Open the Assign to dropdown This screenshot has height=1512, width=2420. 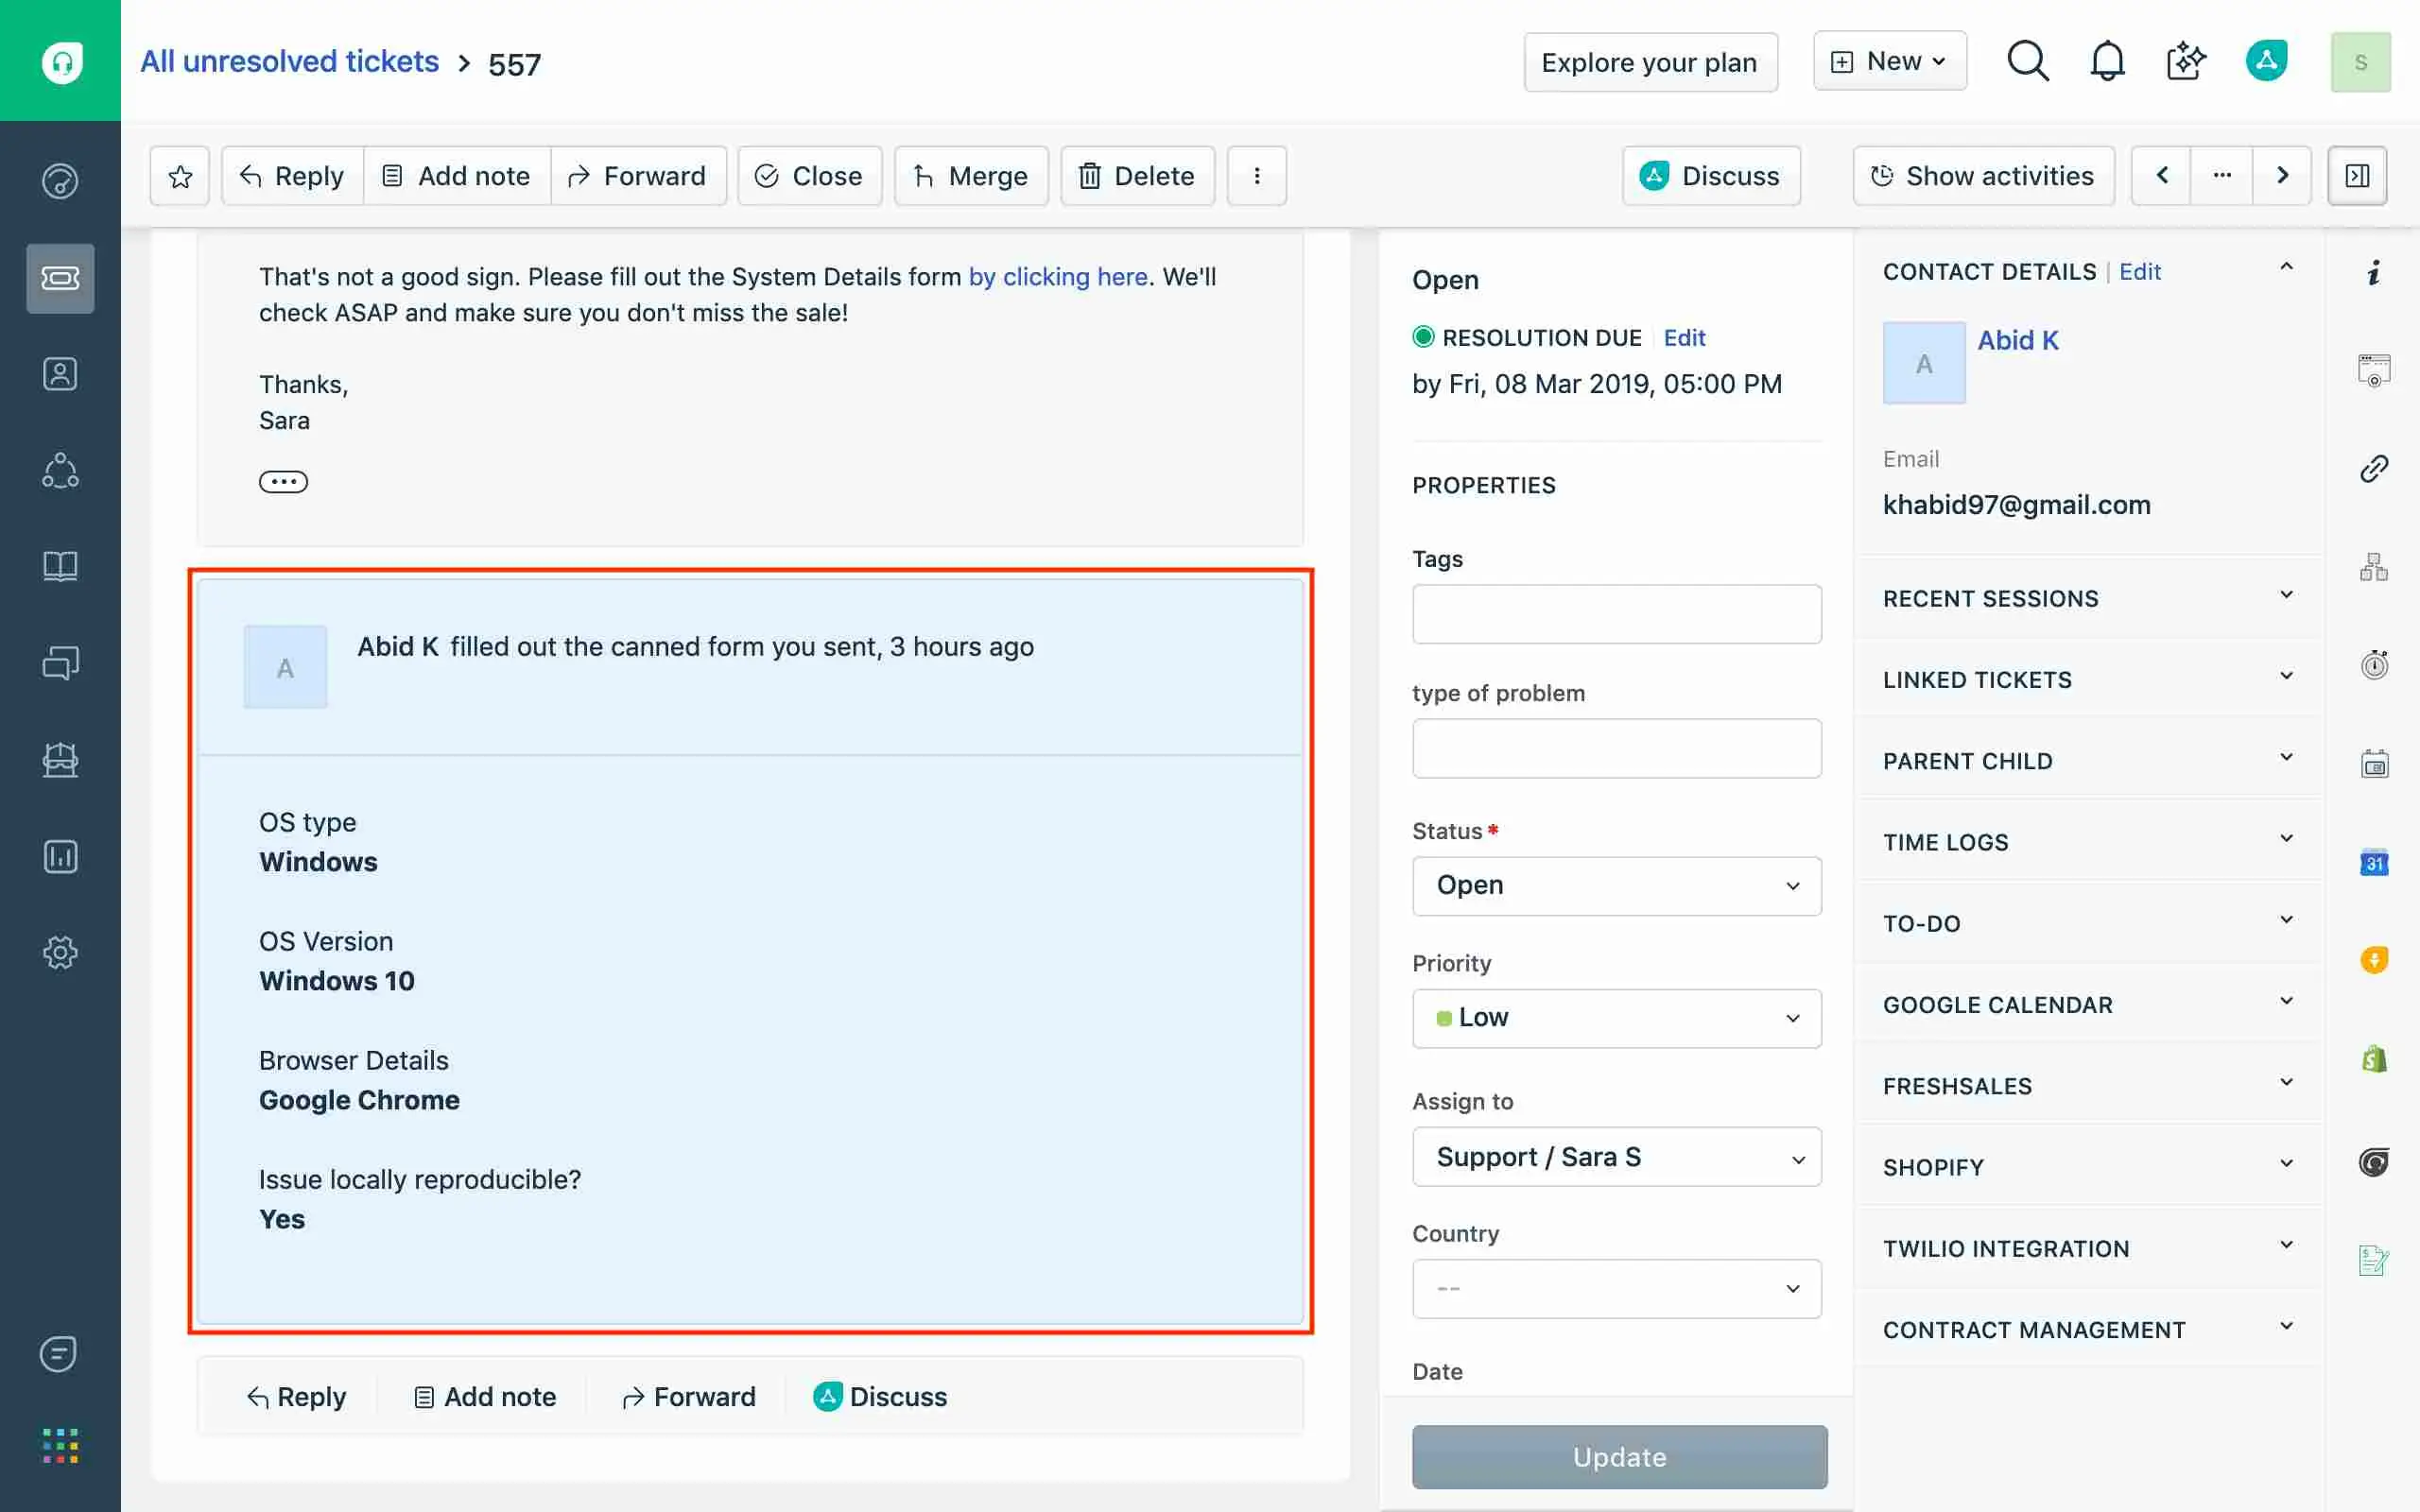tap(1616, 1157)
